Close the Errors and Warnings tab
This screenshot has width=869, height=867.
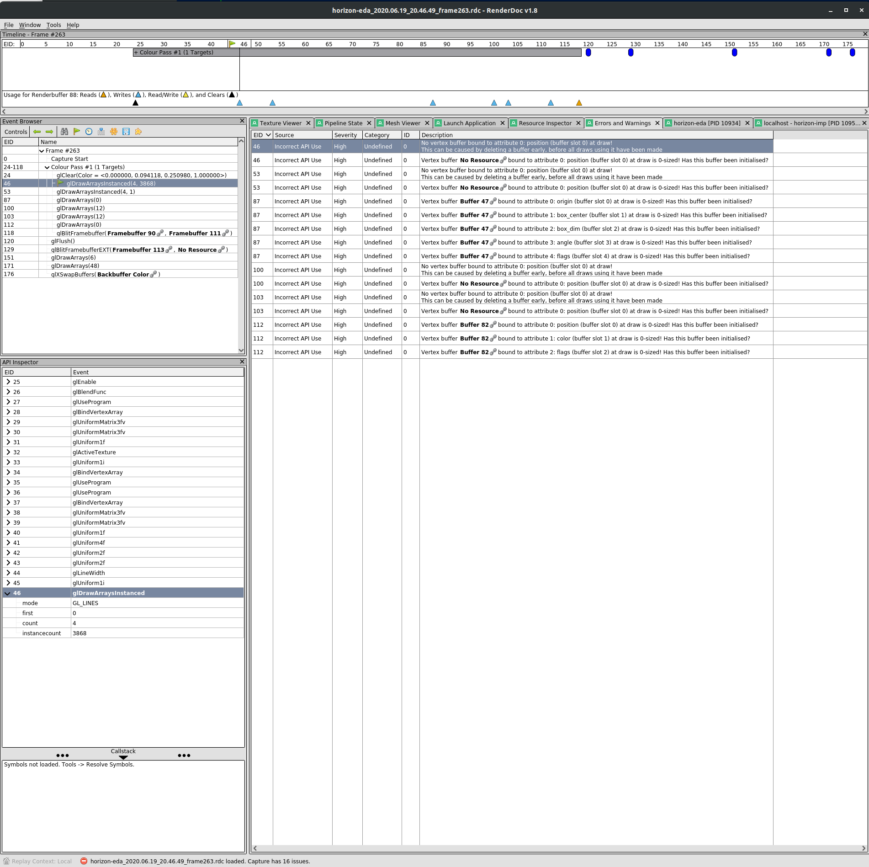point(657,123)
